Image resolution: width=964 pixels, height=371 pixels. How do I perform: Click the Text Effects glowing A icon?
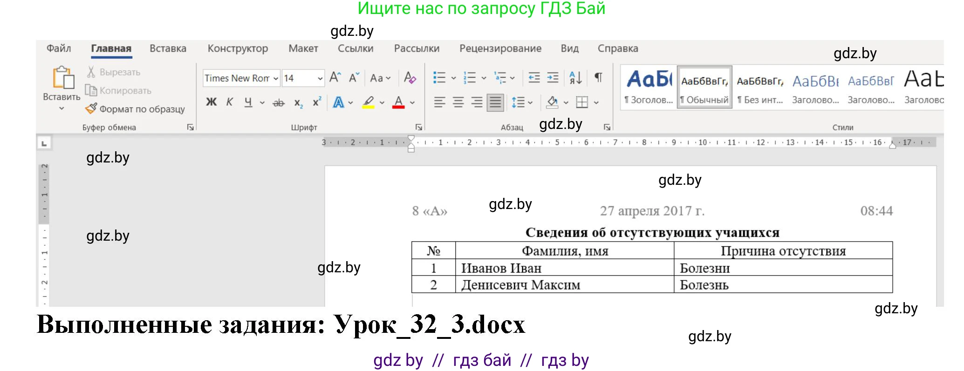pyautogui.click(x=339, y=102)
